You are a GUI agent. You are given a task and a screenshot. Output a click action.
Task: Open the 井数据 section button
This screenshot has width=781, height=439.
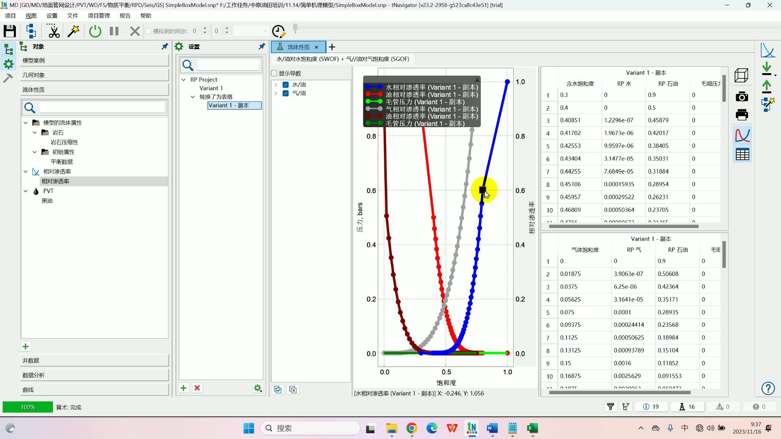(x=94, y=361)
